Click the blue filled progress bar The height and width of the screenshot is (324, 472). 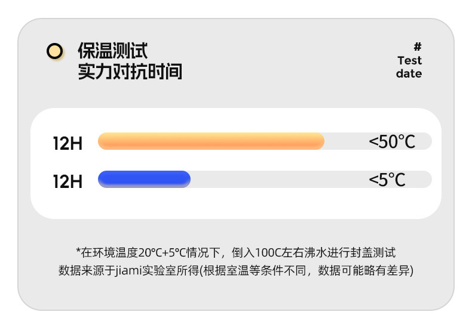click(144, 179)
